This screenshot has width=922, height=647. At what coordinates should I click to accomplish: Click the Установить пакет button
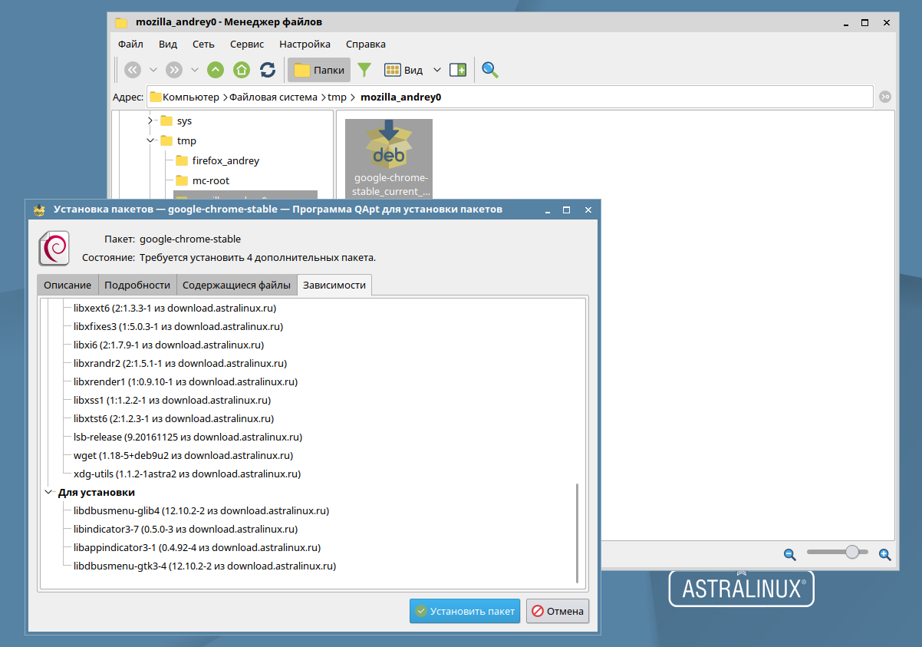(x=465, y=612)
